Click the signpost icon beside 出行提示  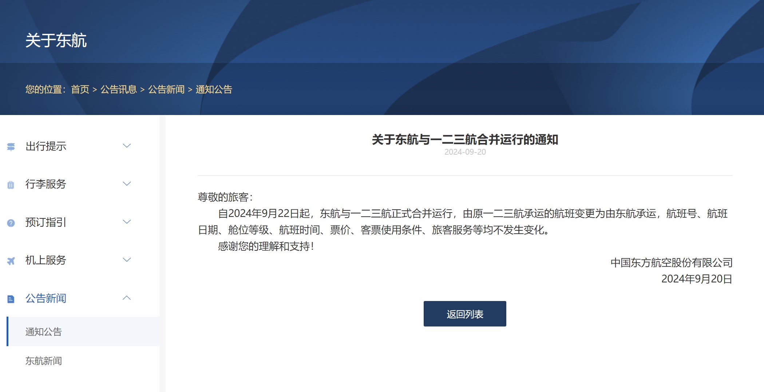[x=11, y=147]
